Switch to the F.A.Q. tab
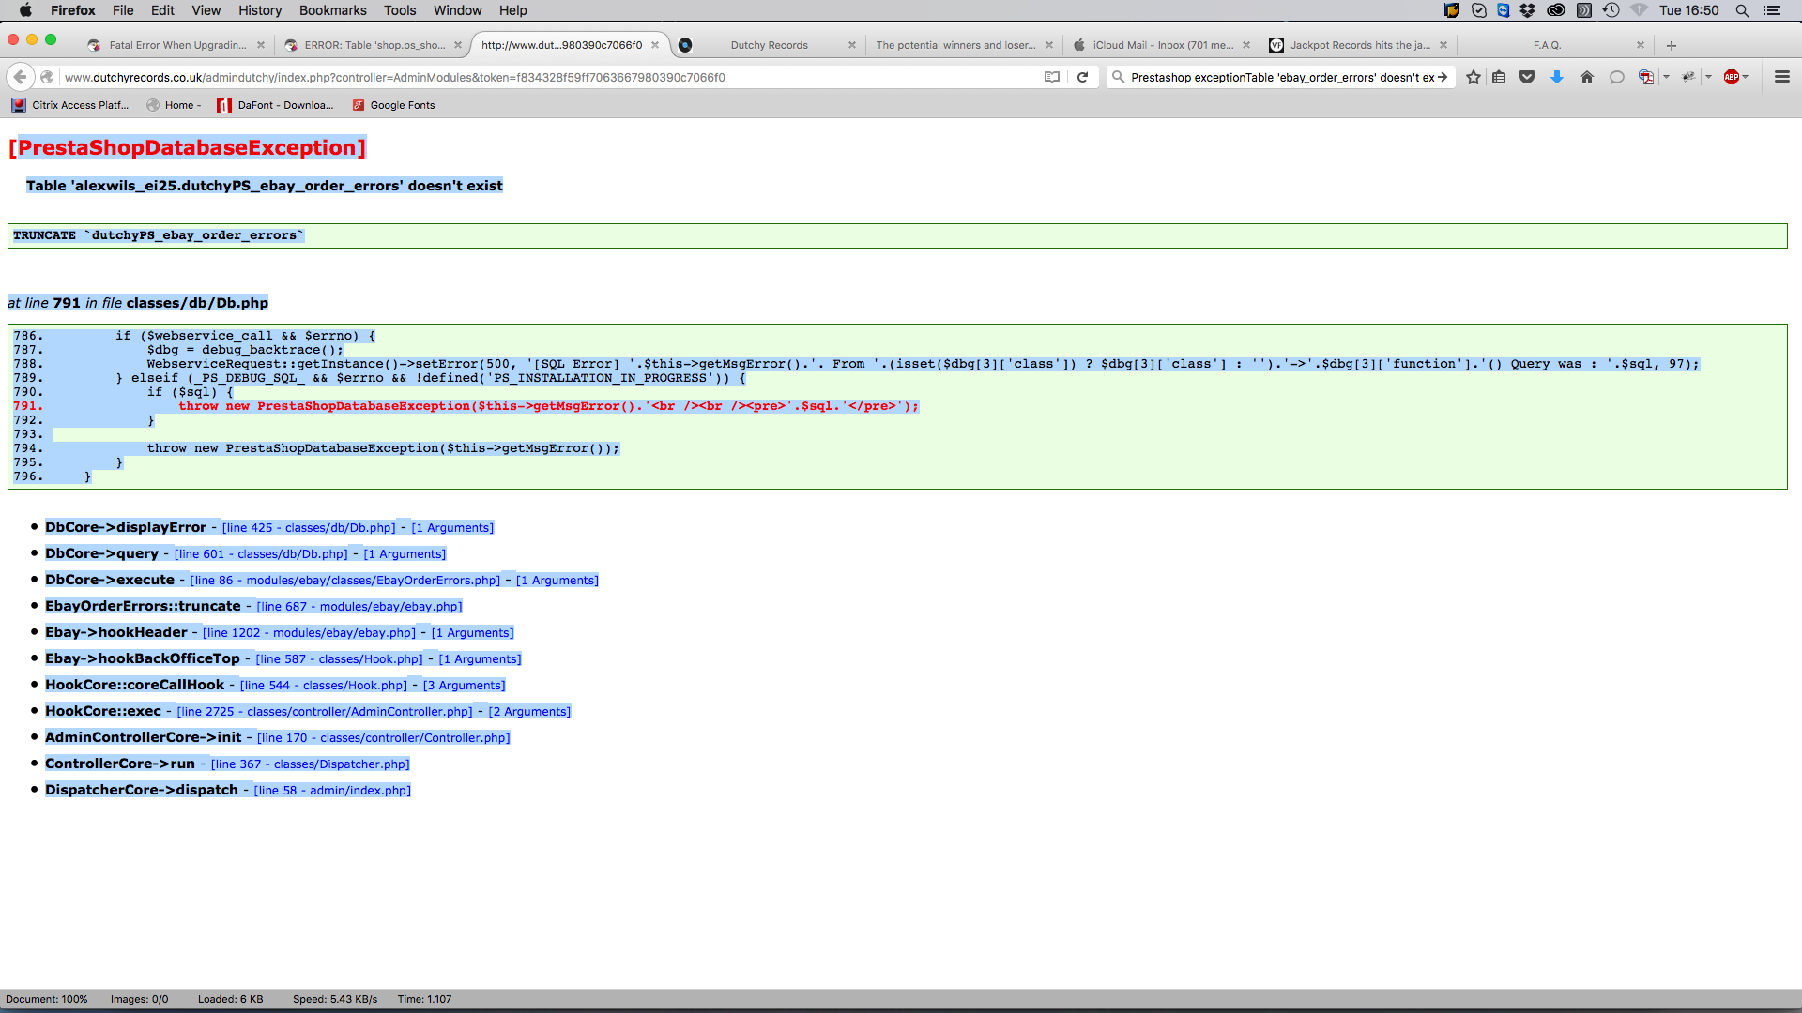This screenshot has height=1013, width=1802. coord(1547,45)
